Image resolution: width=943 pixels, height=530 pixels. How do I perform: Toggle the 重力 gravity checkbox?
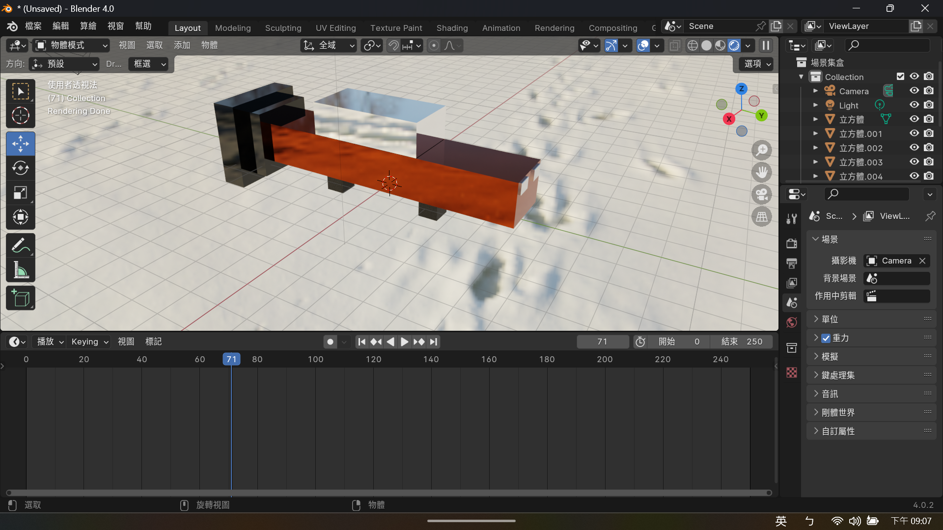point(826,338)
